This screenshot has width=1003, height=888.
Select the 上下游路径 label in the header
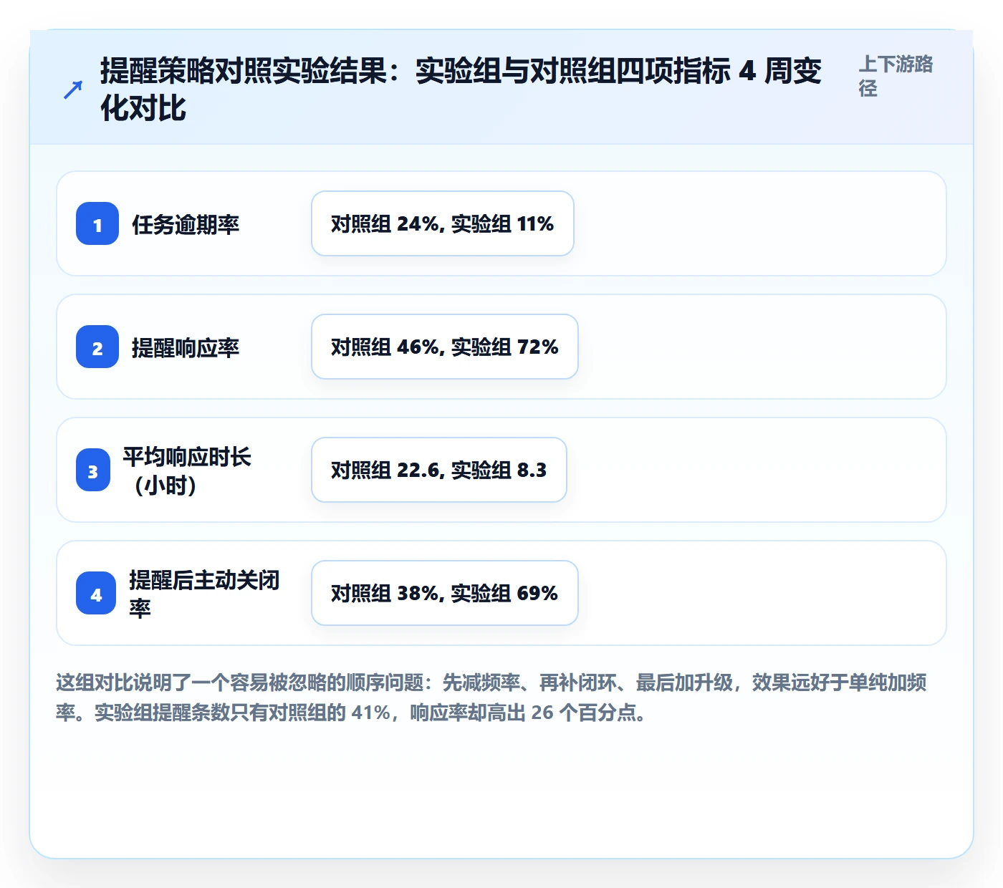tap(896, 76)
